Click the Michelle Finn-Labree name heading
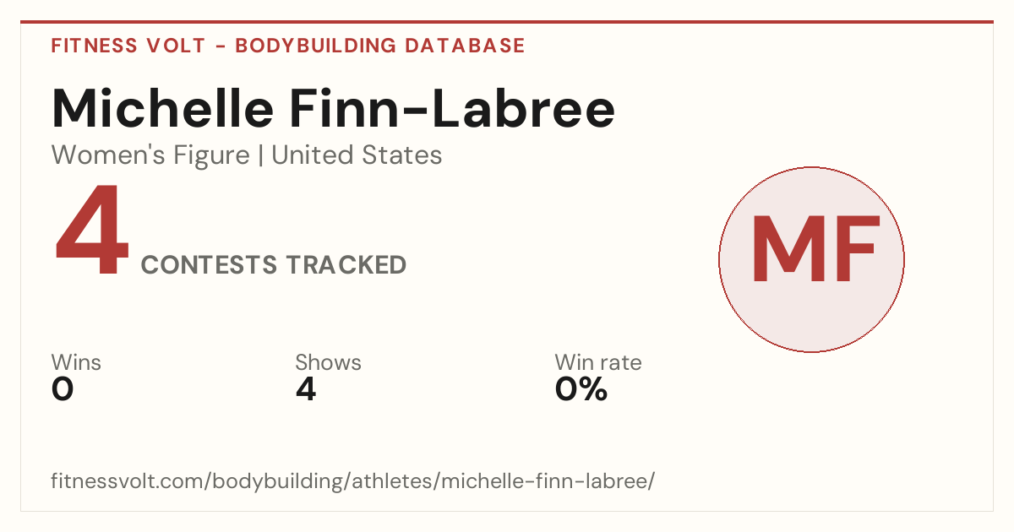This screenshot has height=532, width=1014. [333, 108]
